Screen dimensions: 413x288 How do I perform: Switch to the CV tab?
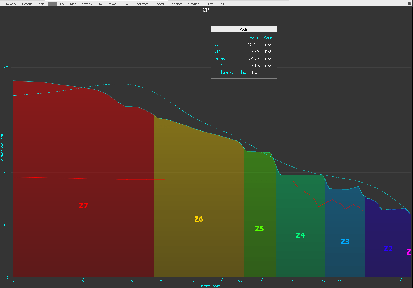coord(62,4)
